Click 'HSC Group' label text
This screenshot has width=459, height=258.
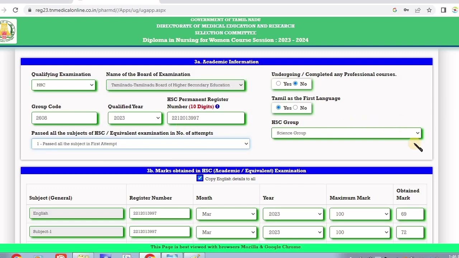point(285,122)
